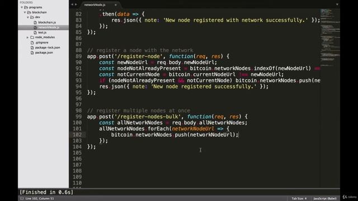This screenshot has width=358, height=201.
Task: Click Line 102, Column 51 status text
Action: click(x=40, y=199)
